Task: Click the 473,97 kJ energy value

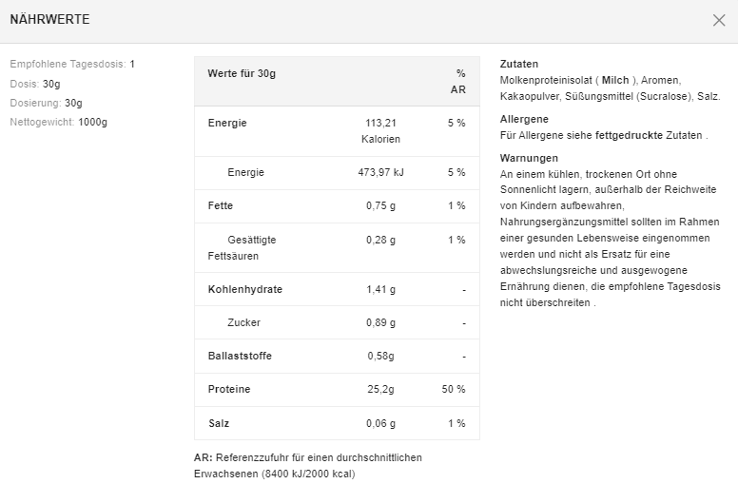Action: (384, 172)
